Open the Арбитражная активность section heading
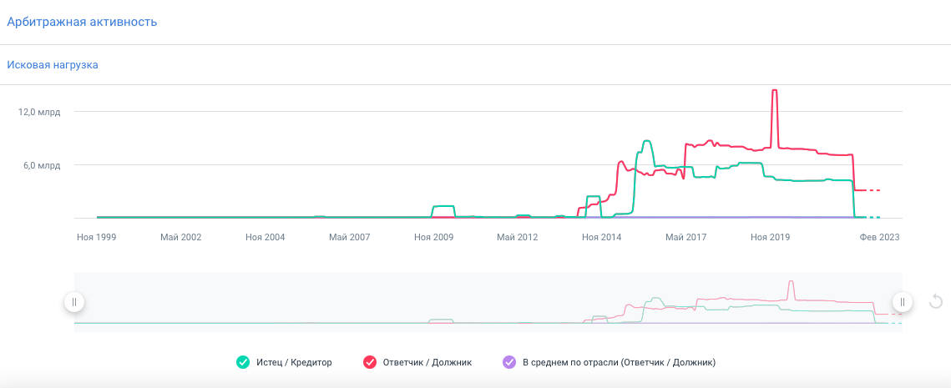 click(82, 22)
